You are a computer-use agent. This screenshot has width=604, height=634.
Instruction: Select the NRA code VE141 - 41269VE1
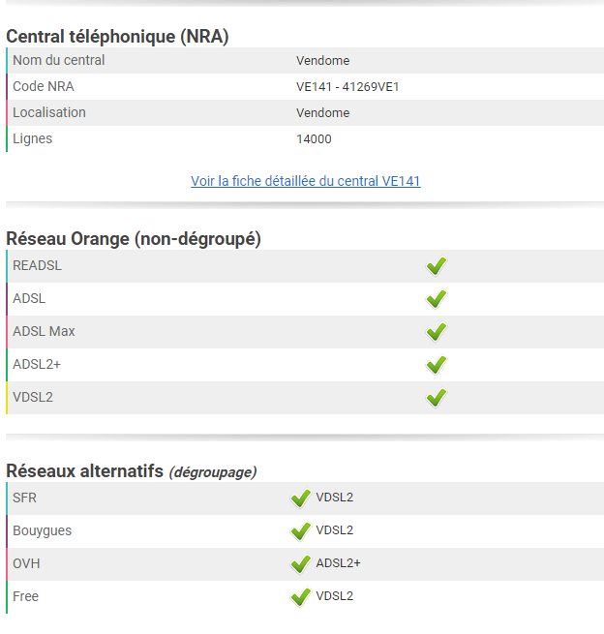(x=347, y=87)
